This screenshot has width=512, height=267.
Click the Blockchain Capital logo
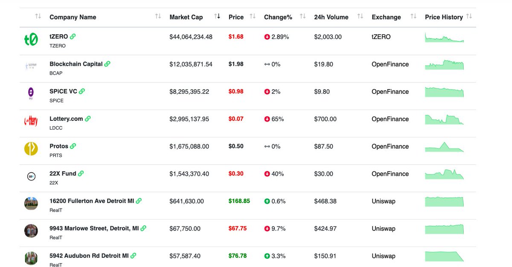point(31,66)
